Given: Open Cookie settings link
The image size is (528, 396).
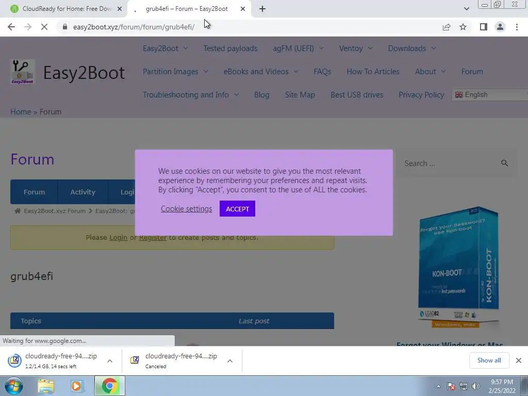Looking at the screenshot, I should [x=186, y=209].
